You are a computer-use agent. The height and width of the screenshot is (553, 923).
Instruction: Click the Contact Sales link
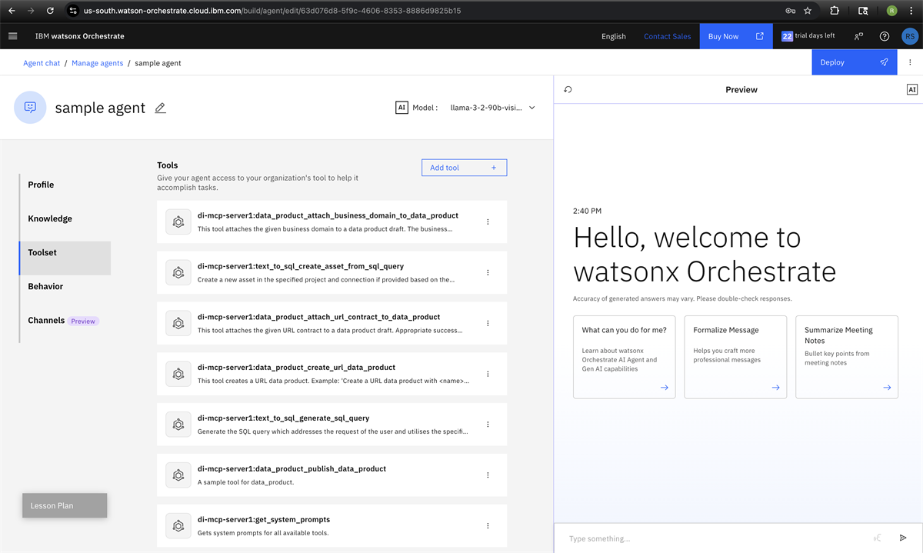point(668,36)
